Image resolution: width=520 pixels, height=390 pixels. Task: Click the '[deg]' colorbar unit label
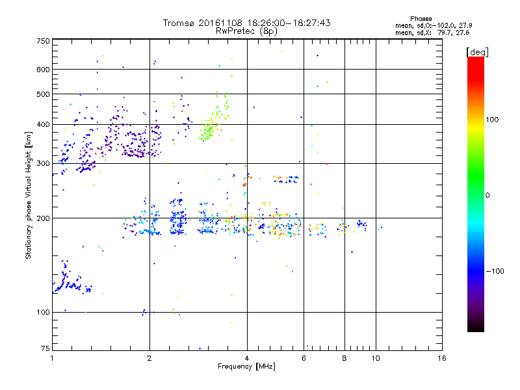coord(477,52)
